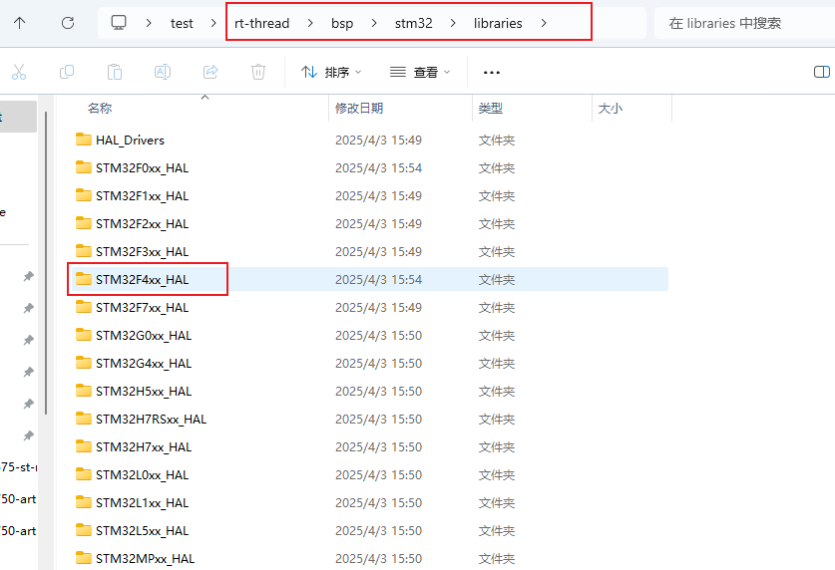835x570 pixels.
Task: Select the STM32H7xx_HAL folder
Action: [x=144, y=447]
